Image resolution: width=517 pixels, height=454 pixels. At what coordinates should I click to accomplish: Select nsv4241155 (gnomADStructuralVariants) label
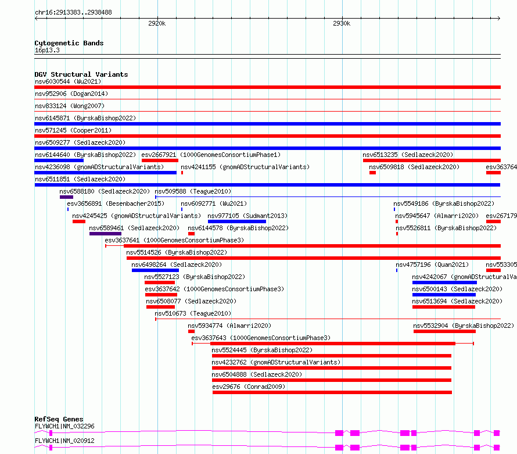[x=245, y=167]
